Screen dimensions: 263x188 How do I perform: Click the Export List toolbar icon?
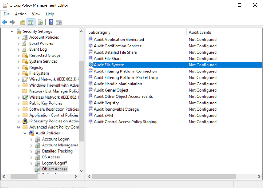[41, 22]
